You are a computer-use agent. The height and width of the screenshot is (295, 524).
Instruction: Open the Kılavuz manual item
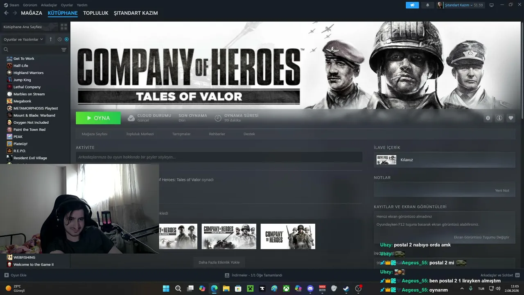click(445, 160)
